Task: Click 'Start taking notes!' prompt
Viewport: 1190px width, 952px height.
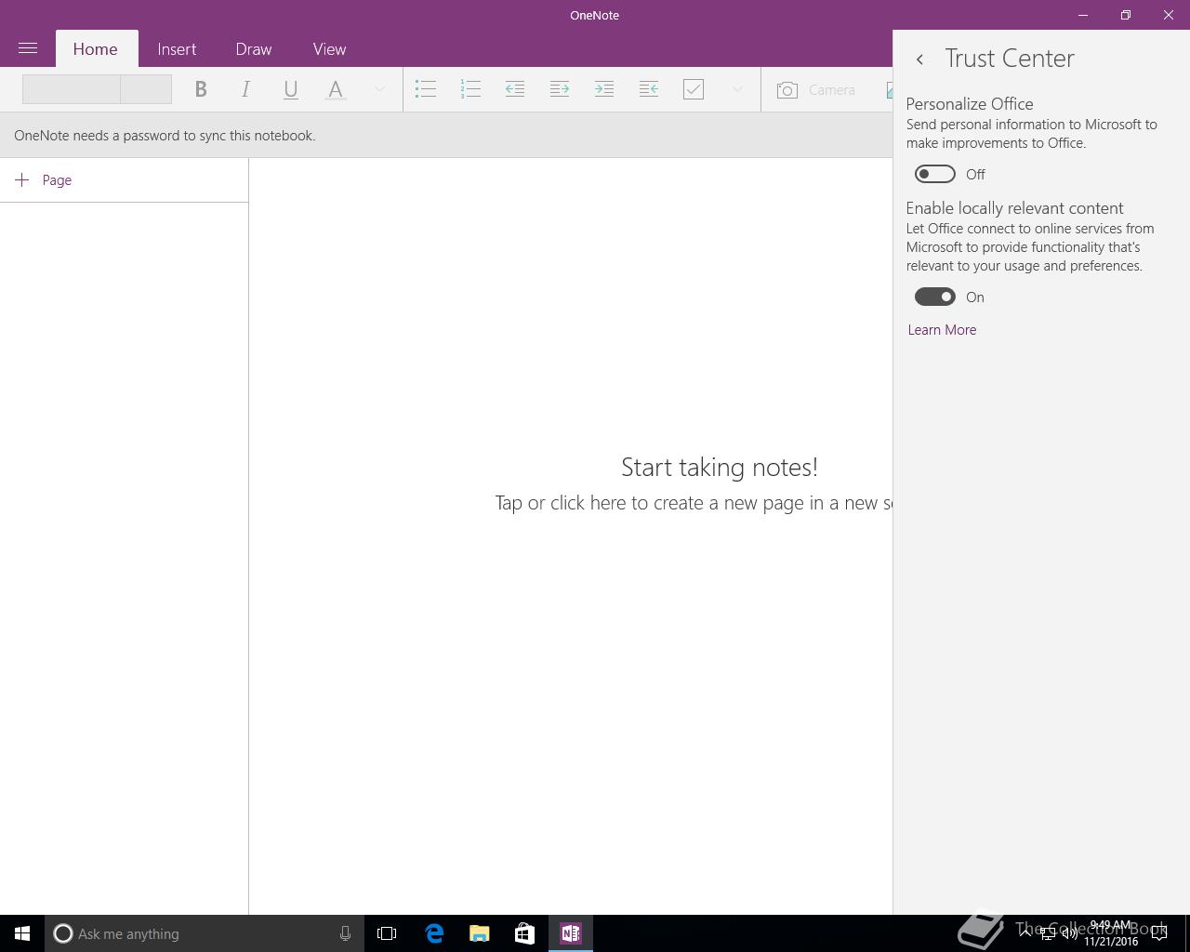Action: [x=720, y=467]
